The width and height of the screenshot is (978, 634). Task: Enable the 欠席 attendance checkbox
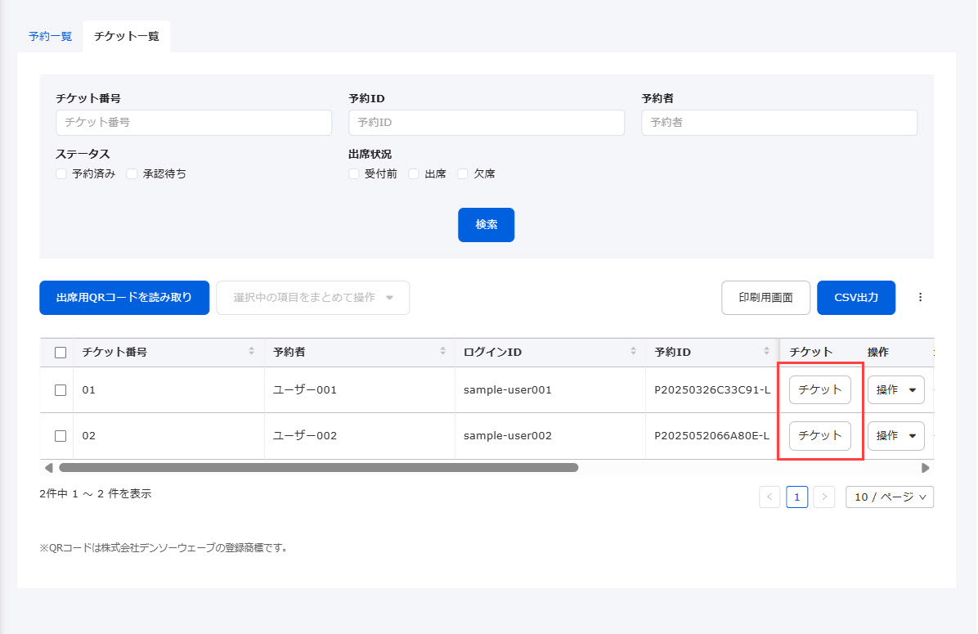pyautogui.click(x=463, y=173)
